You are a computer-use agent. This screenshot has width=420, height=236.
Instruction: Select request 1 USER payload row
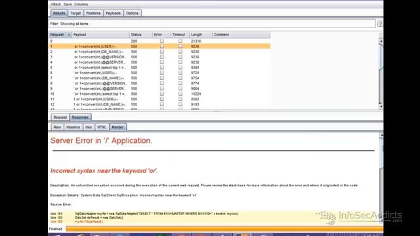click(x=159, y=47)
